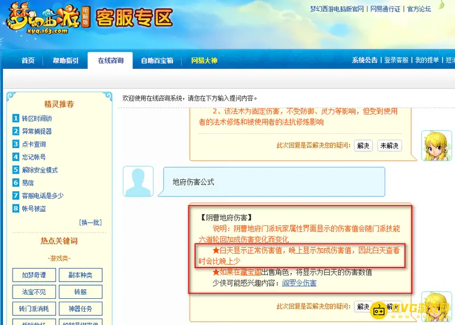
Task: Click lower blonde customer service avatar
Action: pyautogui.click(x=436, y=306)
